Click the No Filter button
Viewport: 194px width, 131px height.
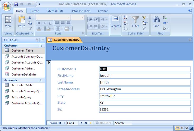pos(103,123)
